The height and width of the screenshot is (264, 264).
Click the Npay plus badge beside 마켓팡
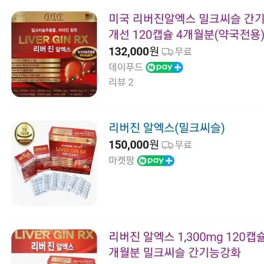pos(156,161)
